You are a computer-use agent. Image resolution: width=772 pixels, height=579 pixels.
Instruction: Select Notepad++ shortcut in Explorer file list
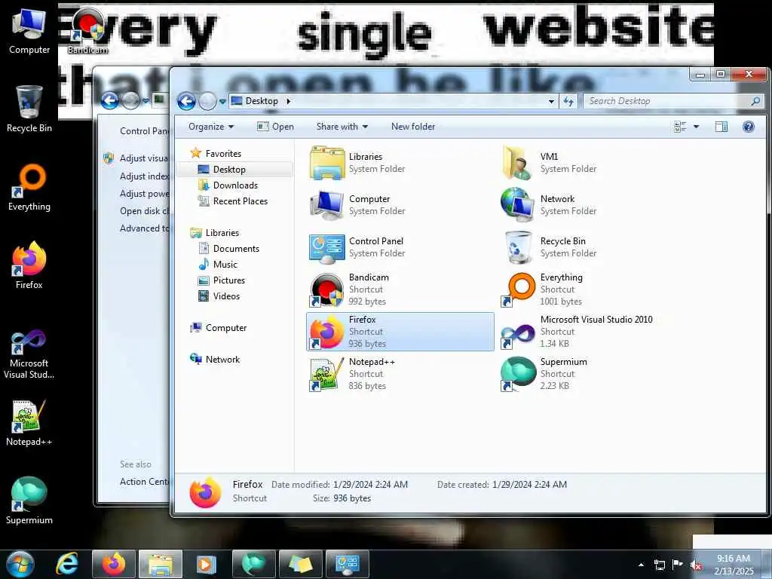click(326, 375)
